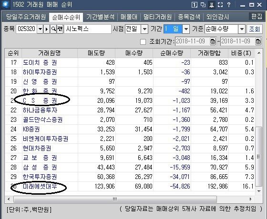The width and height of the screenshot is (267, 219).
Task: Select the 삼성 증권 row
Action: (x=130, y=167)
